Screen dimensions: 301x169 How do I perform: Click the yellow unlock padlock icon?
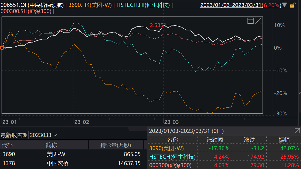292,5
